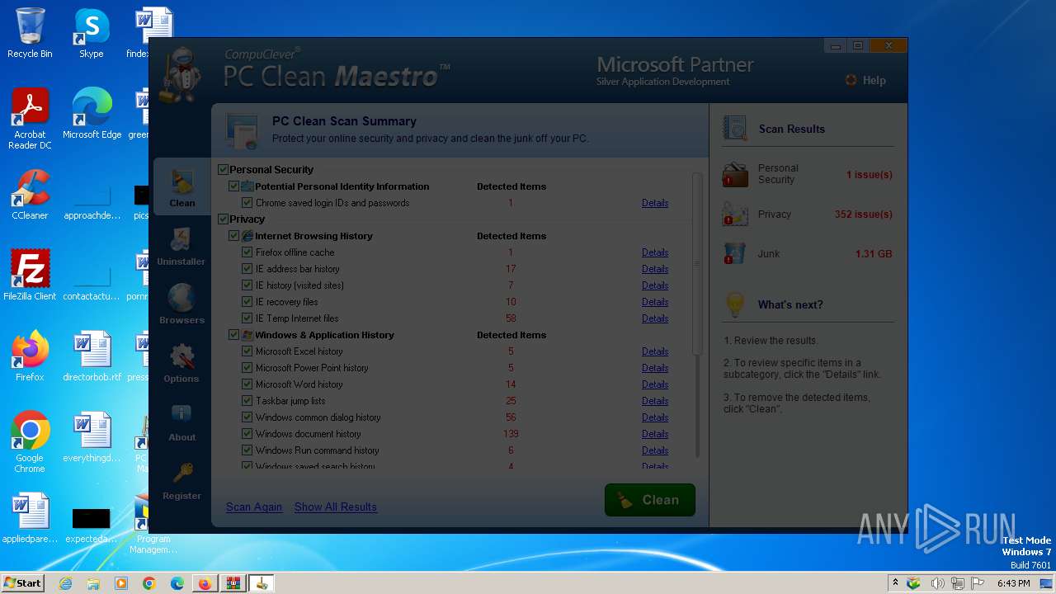Viewport: 1056px width, 594px height.
Task: Uncheck Firefox offline cache
Action: pos(247,252)
